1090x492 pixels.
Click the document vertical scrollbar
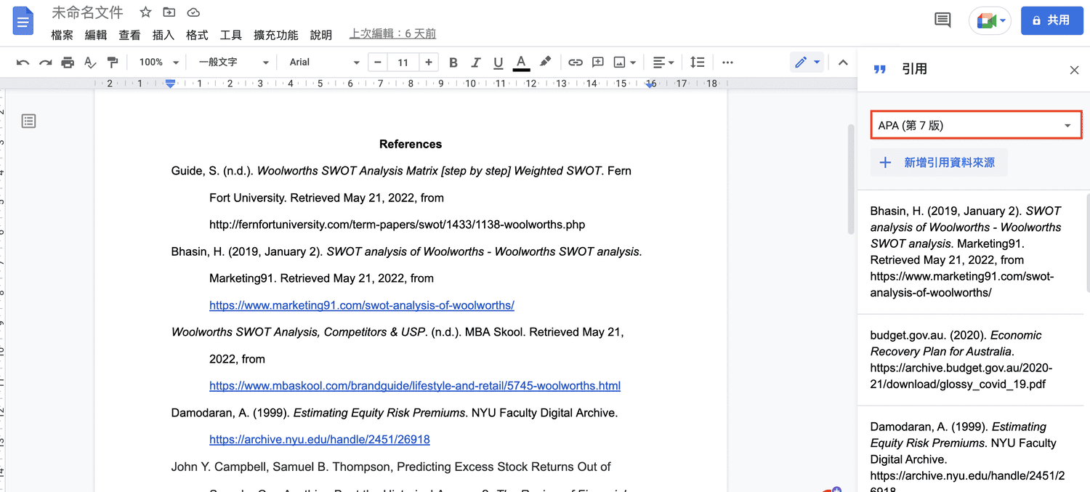852,179
